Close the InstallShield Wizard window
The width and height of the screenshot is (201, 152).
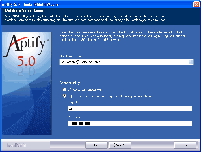pyautogui.click(x=196, y=5)
